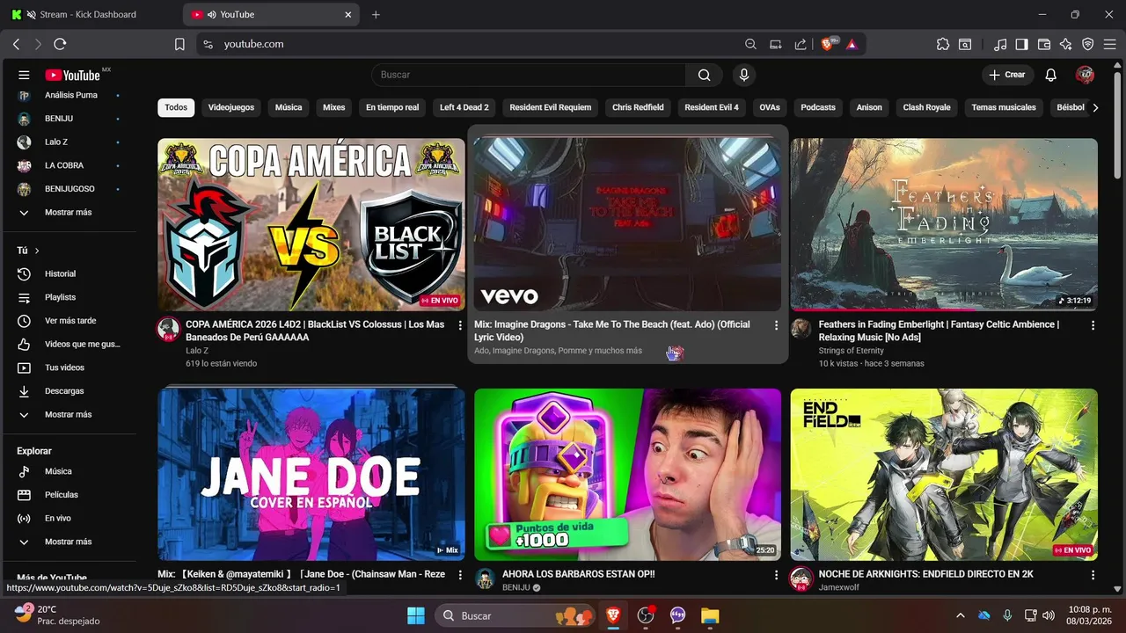The image size is (1126, 633).
Task: Select the Resident Evil Requiem chip
Action: pos(551,107)
